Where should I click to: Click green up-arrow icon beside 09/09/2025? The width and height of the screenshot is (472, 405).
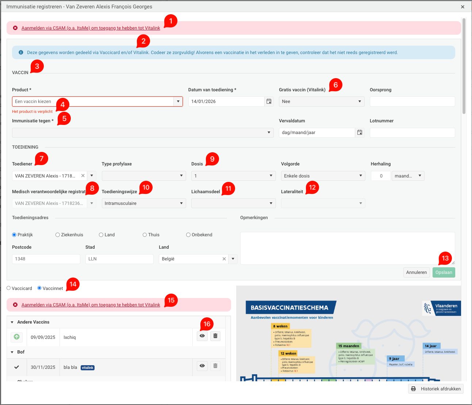coord(17,337)
